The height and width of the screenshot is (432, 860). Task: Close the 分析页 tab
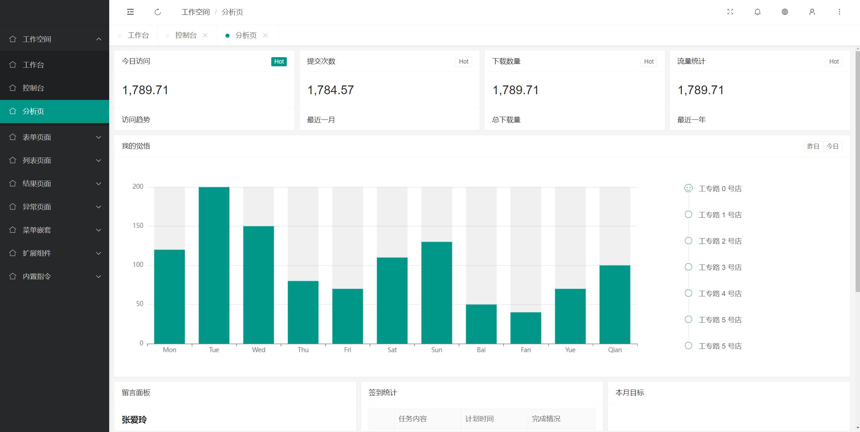click(266, 35)
